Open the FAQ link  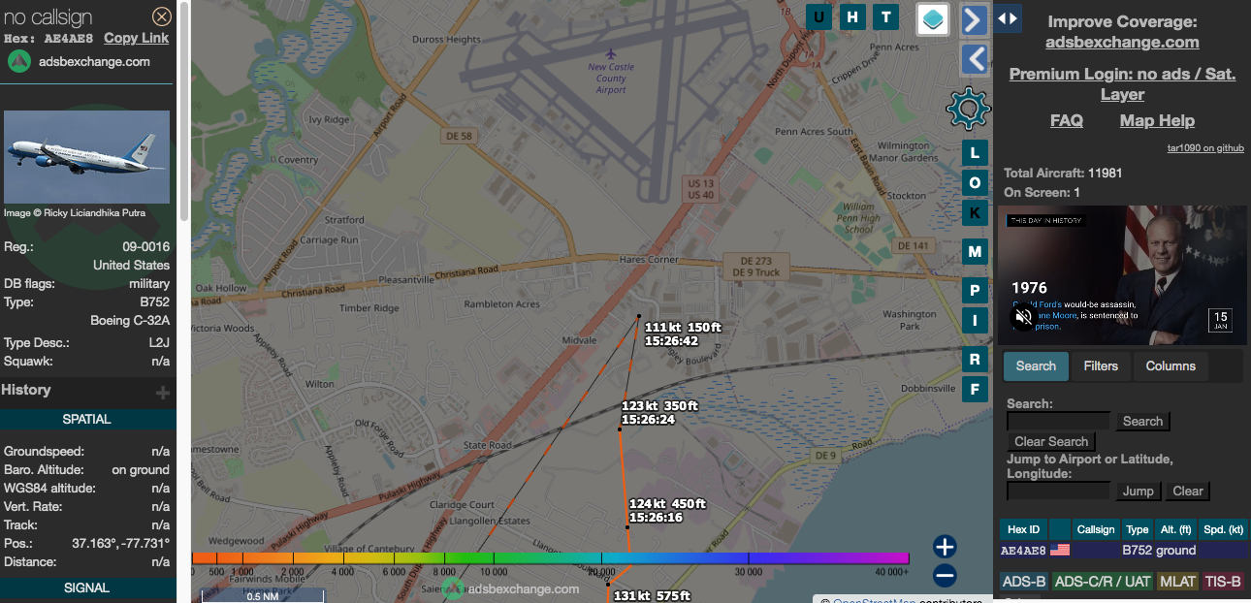(x=1067, y=120)
